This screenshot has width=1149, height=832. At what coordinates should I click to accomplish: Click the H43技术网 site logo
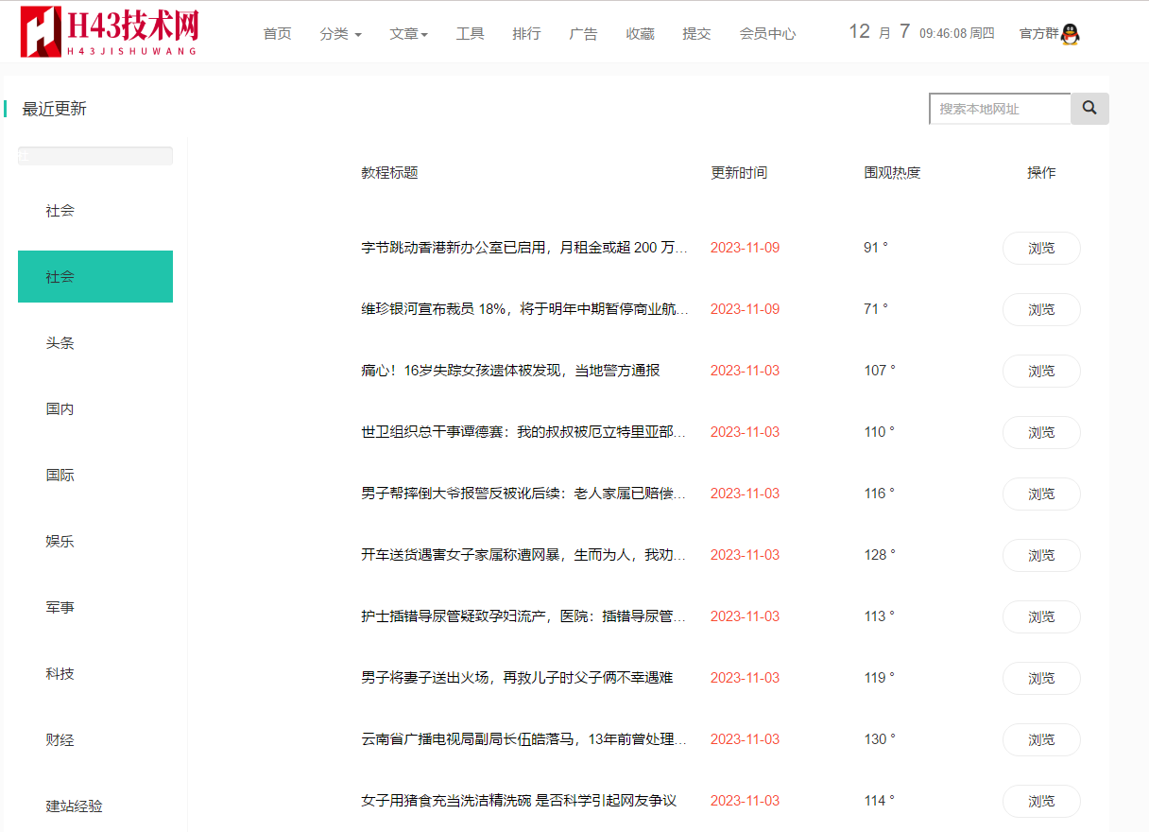coord(110,32)
